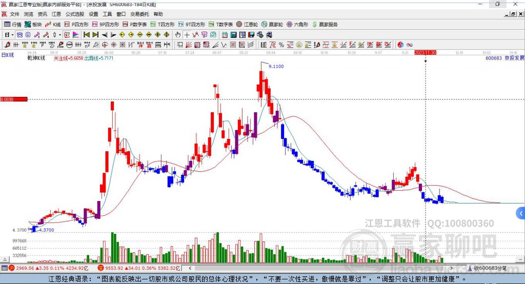
Task: Select the red pen drawing tool
Action: (7, 45)
